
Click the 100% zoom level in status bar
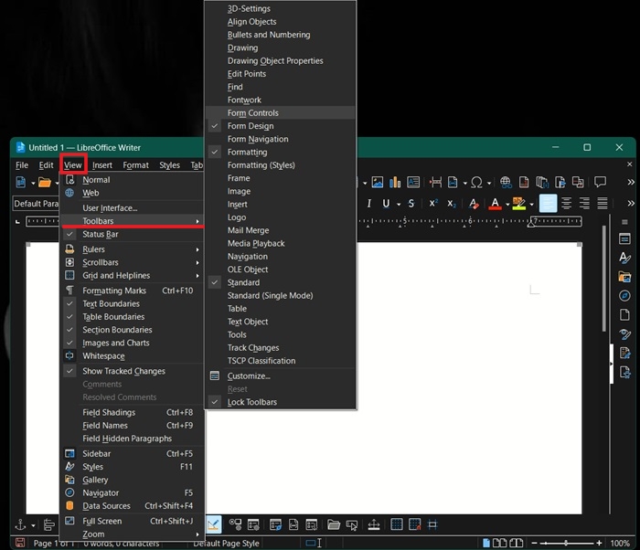point(620,543)
